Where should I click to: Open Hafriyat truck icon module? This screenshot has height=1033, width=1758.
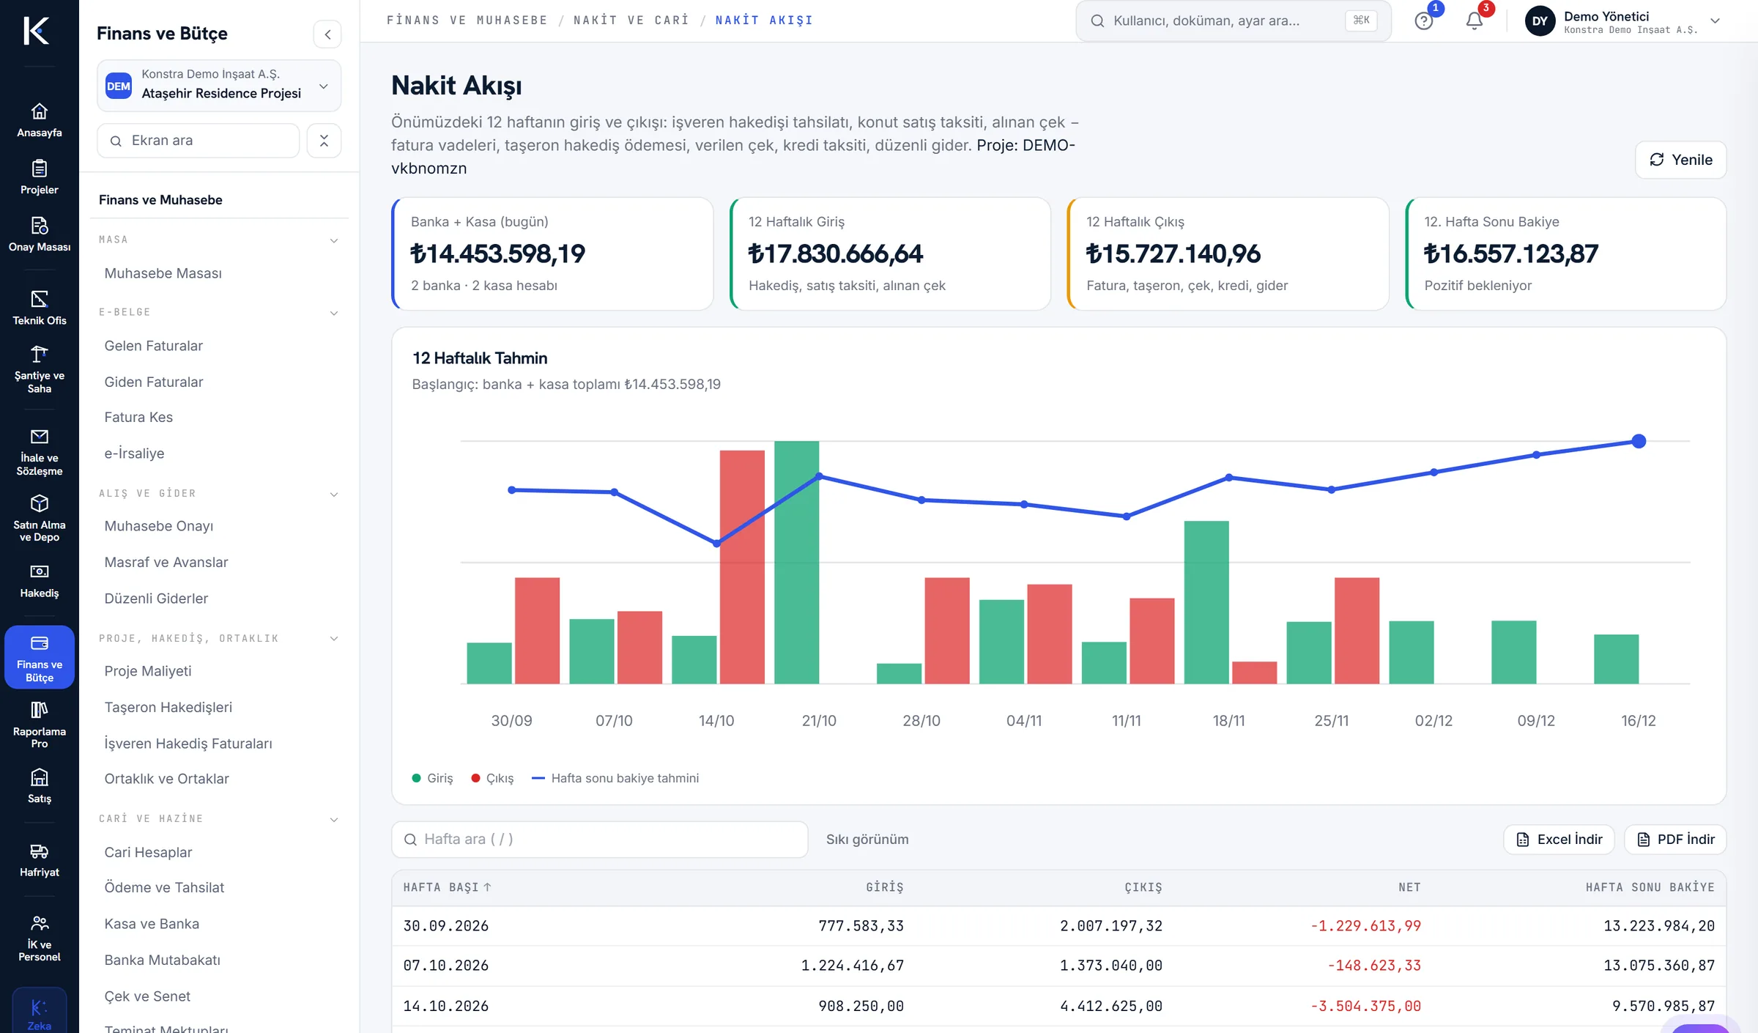pos(40,859)
